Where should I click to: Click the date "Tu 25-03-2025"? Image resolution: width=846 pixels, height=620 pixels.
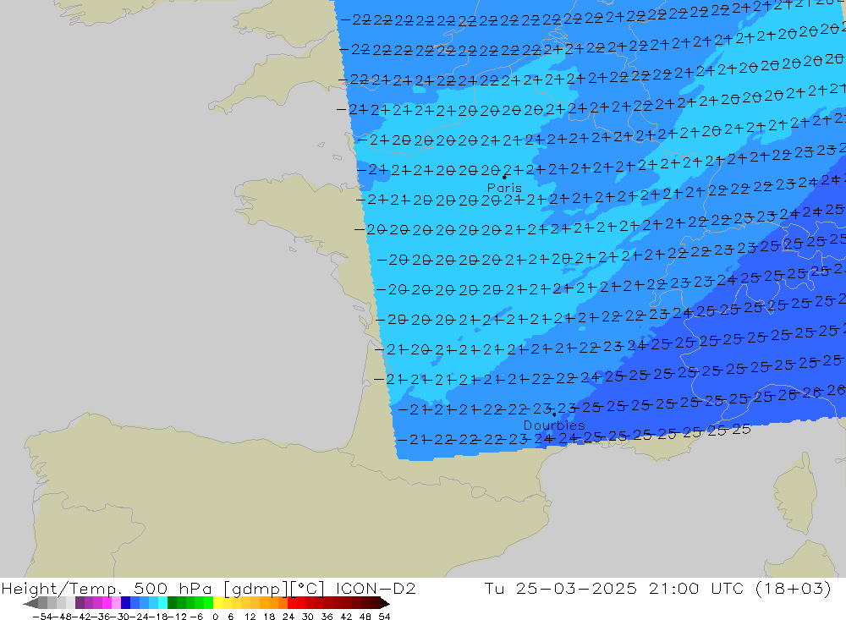tap(561, 588)
